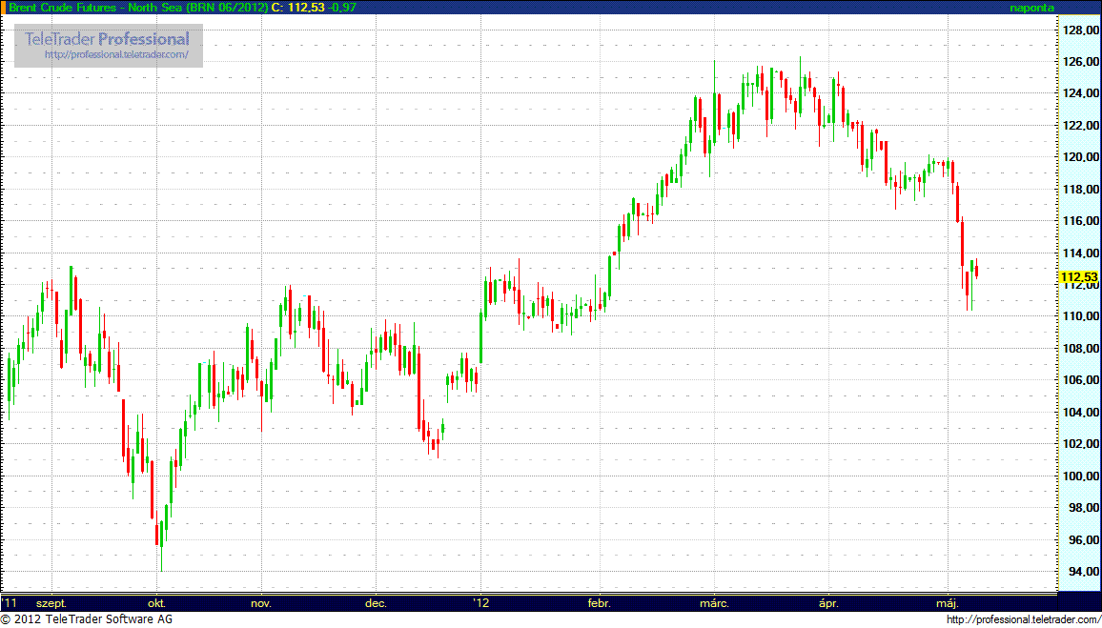Select the febr. month label
This screenshot has width=1102, height=628.
click(x=600, y=603)
